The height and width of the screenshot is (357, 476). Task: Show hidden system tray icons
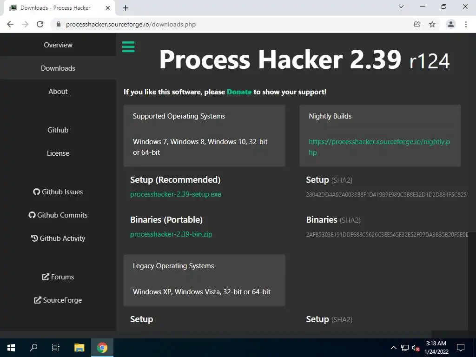[393, 348]
